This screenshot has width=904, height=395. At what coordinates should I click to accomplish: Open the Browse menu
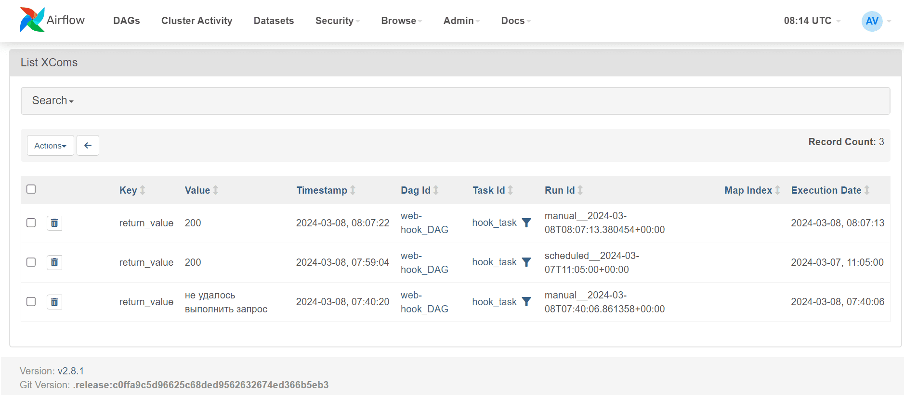(x=401, y=21)
